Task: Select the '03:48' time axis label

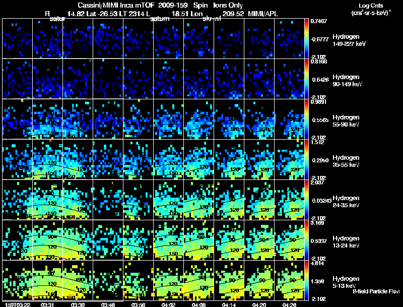Action: pos(108,304)
